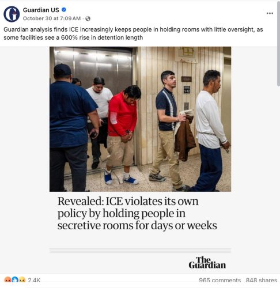Click The Guardian logo in article card
Image resolution: width=280 pixels, height=288 pixels.
point(207,263)
